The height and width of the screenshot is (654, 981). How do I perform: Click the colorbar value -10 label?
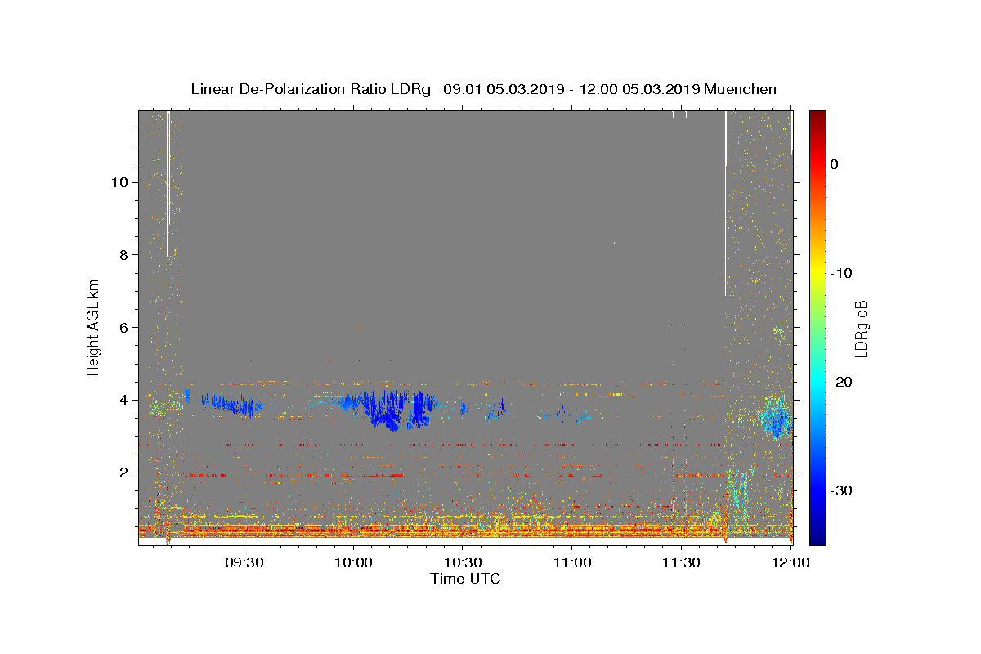pos(842,273)
